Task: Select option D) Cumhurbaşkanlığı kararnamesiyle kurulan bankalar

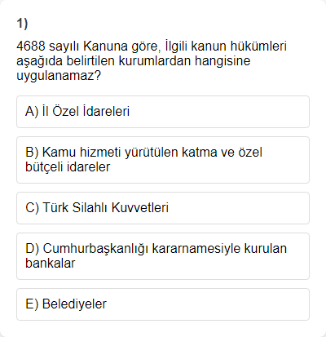Action: tap(163, 256)
